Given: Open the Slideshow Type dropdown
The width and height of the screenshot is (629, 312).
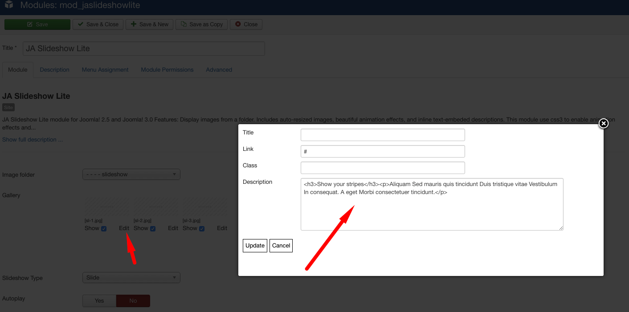Looking at the screenshot, I should coord(131,278).
